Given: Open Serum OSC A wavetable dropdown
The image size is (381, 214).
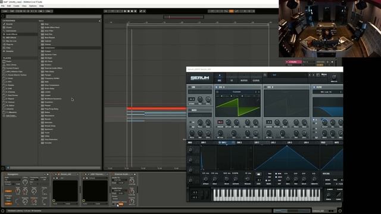Looking at the screenshot, I should coord(238,92).
